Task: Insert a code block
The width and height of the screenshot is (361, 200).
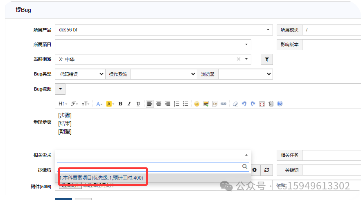Action: tap(215, 104)
